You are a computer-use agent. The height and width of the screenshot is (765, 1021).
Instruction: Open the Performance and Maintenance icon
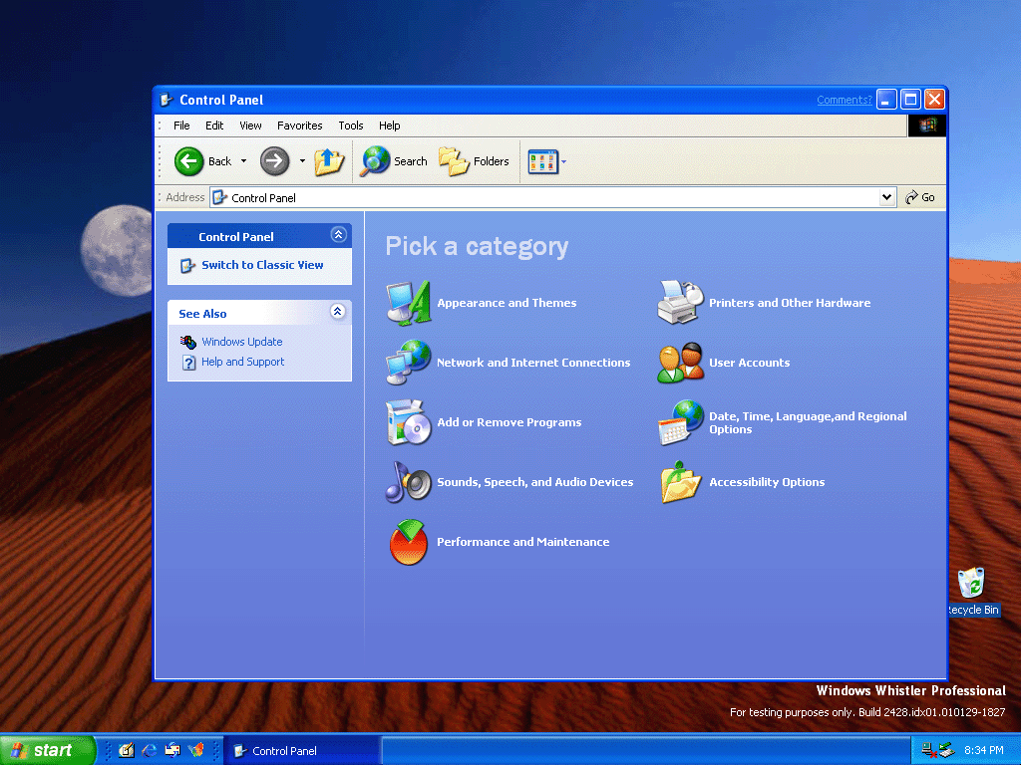408,542
